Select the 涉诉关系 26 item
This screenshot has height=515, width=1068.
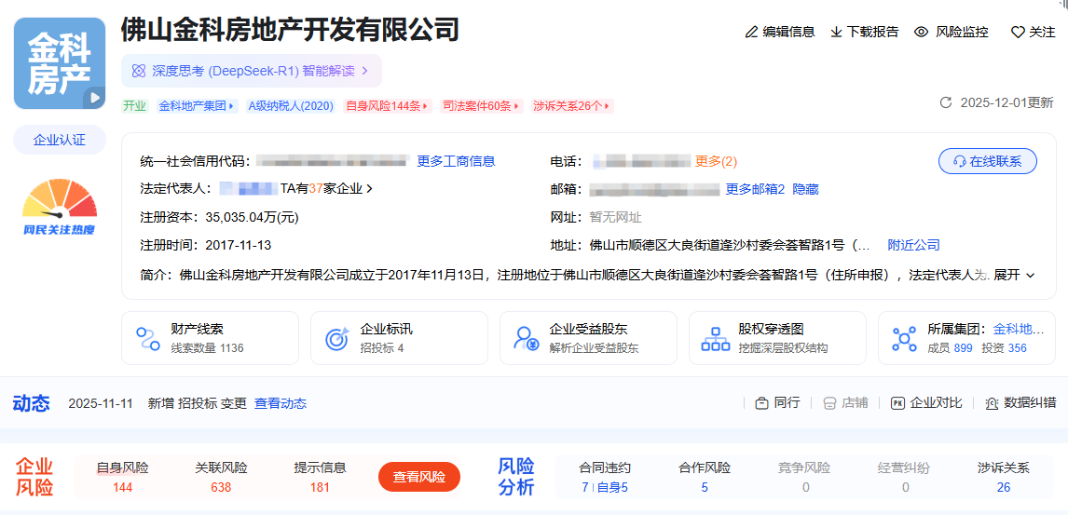coord(1004,478)
